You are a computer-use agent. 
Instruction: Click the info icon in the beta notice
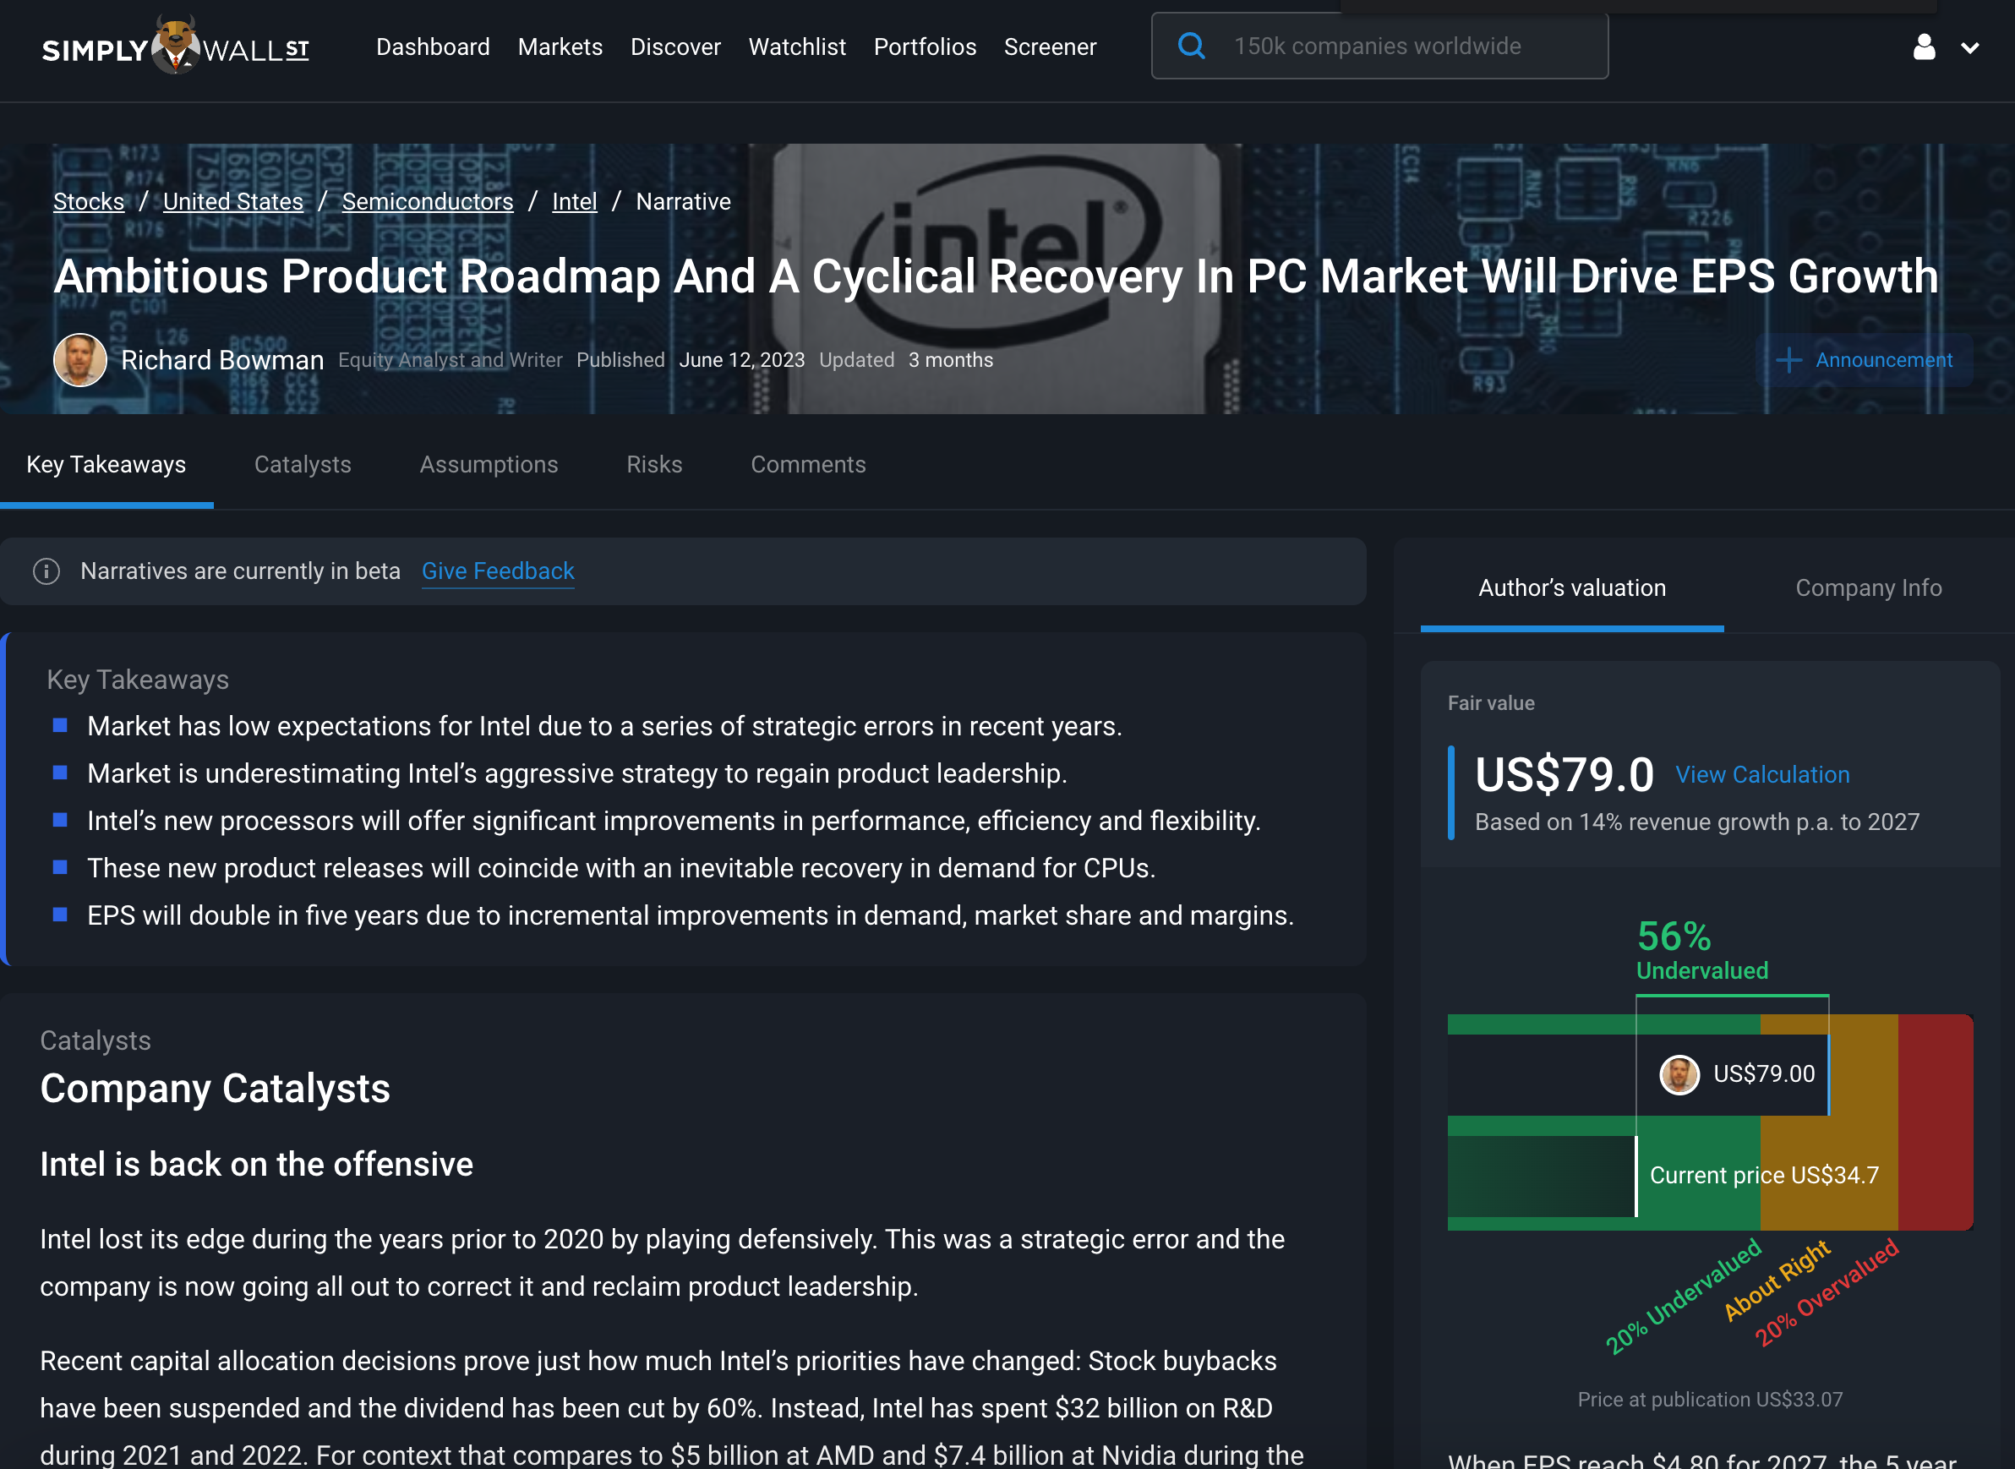tap(46, 571)
